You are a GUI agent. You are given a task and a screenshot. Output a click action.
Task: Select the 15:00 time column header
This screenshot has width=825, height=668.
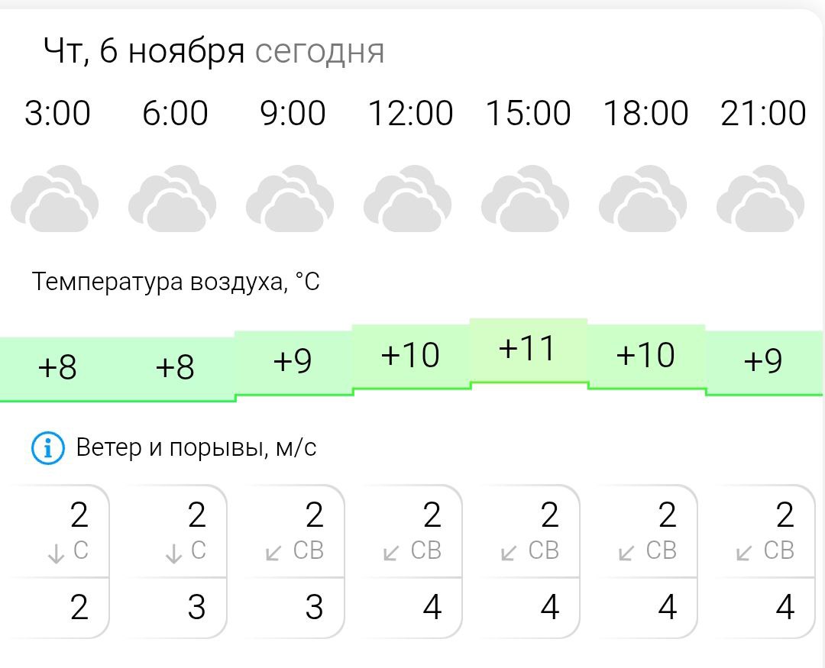point(528,114)
